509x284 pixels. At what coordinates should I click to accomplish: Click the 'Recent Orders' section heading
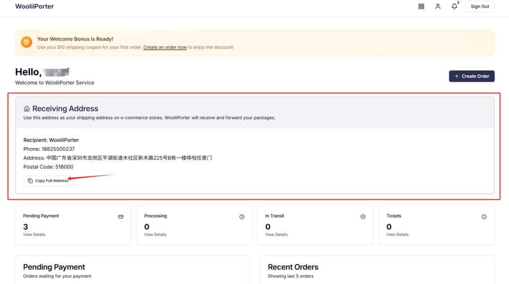pyautogui.click(x=293, y=267)
